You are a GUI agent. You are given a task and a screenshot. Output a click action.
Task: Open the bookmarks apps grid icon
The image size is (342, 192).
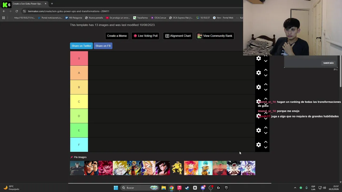pyautogui.click(x=3, y=18)
